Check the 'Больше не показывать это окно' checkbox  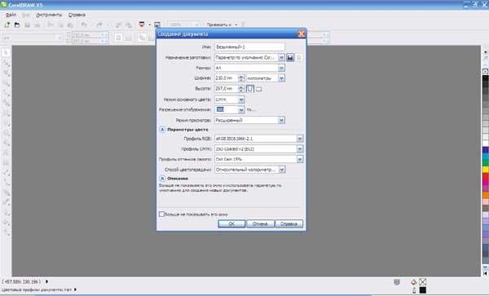161,214
